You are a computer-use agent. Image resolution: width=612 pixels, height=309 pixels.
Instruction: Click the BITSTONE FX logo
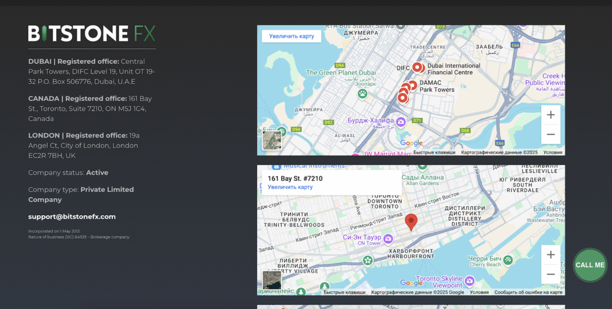(91, 33)
